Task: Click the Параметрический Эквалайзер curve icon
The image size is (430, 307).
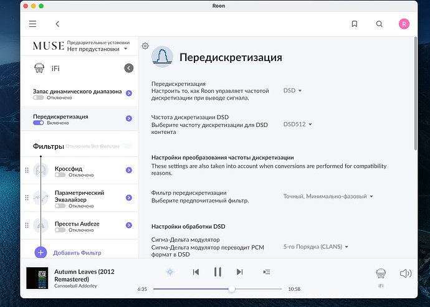Action: coord(41,197)
